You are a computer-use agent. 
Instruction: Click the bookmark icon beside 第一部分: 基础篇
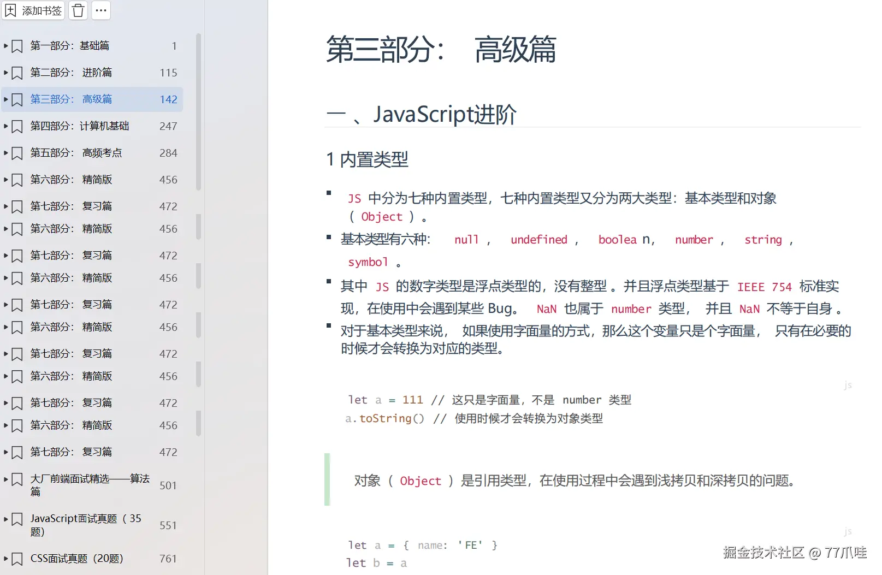tap(17, 46)
